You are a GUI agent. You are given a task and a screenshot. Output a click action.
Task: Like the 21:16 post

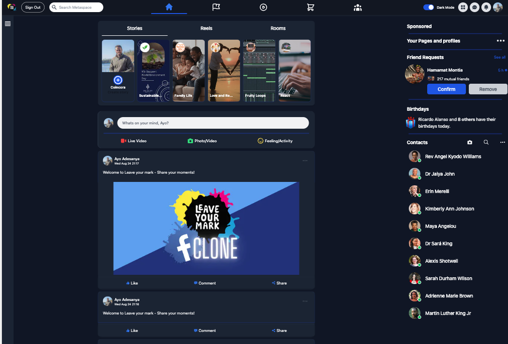[132, 331]
